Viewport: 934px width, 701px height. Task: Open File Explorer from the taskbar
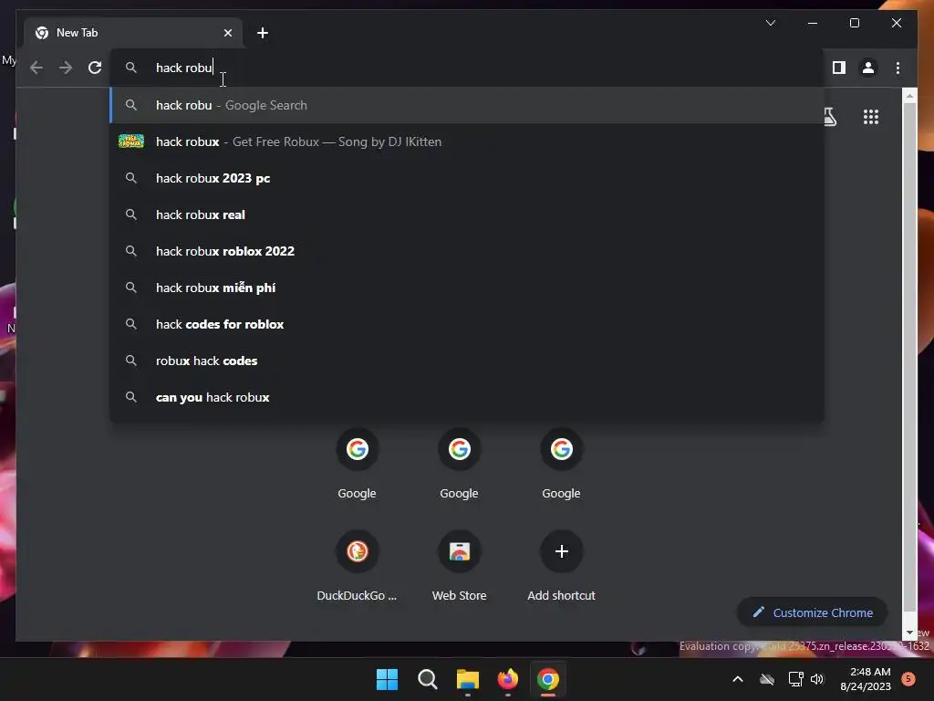tap(468, 679)
